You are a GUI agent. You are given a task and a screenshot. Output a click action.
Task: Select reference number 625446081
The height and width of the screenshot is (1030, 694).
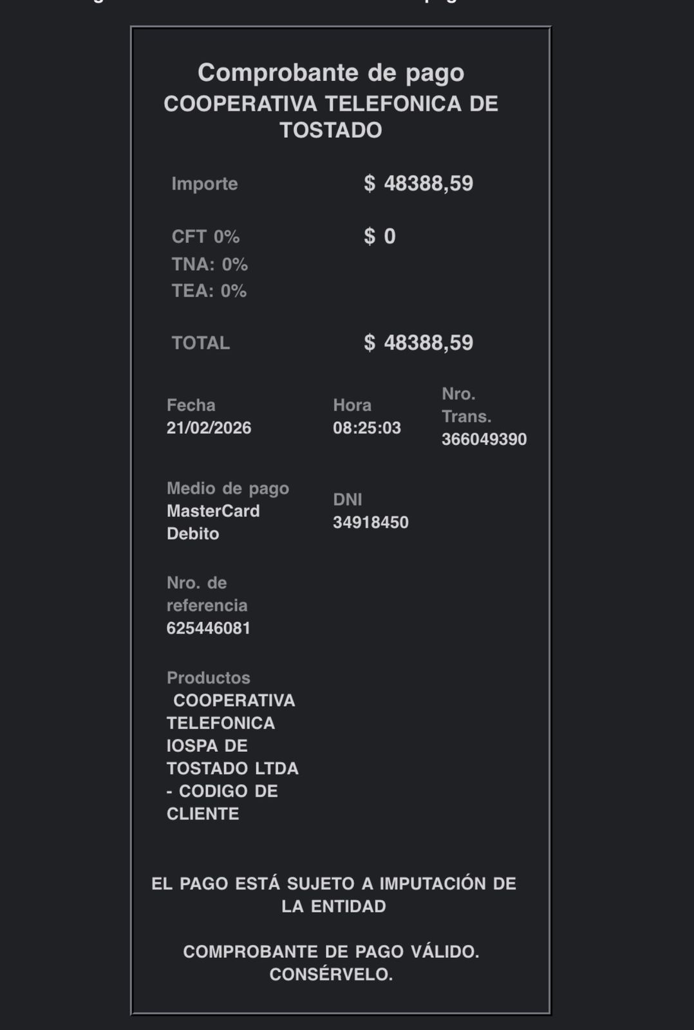tap(209, 628)
